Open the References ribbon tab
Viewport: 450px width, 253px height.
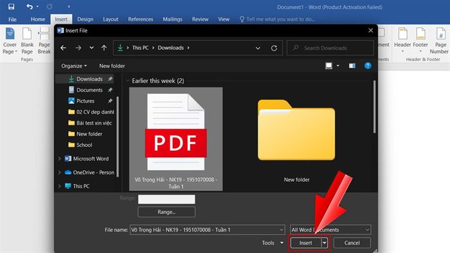(140, 19)
